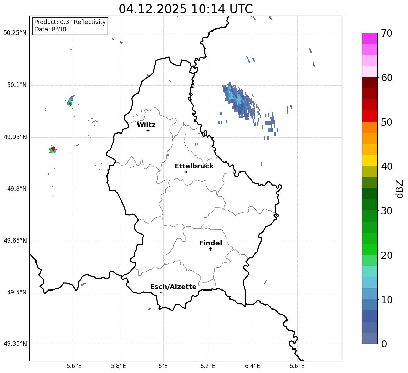408x373 pixels.
Task: Click the 49.95°N latitude label
Action: pos(15,137)
